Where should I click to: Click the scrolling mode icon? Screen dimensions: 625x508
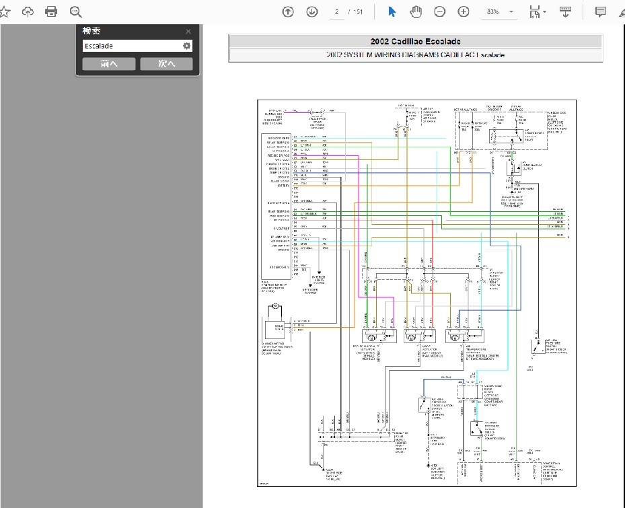coord(565,12)
